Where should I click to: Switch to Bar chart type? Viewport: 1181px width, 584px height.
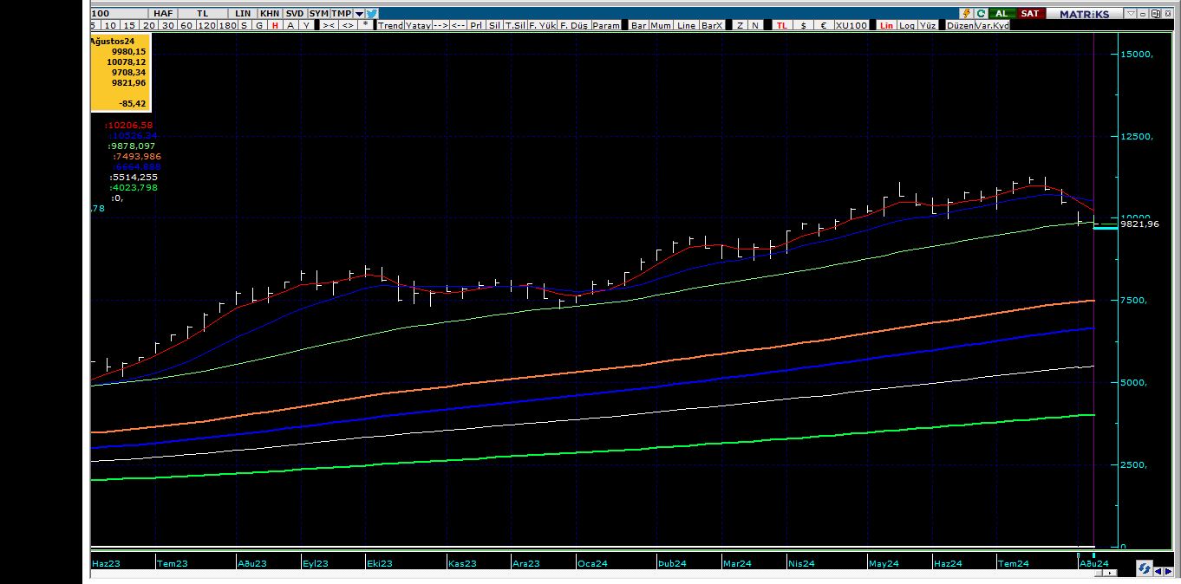[638, 26]
